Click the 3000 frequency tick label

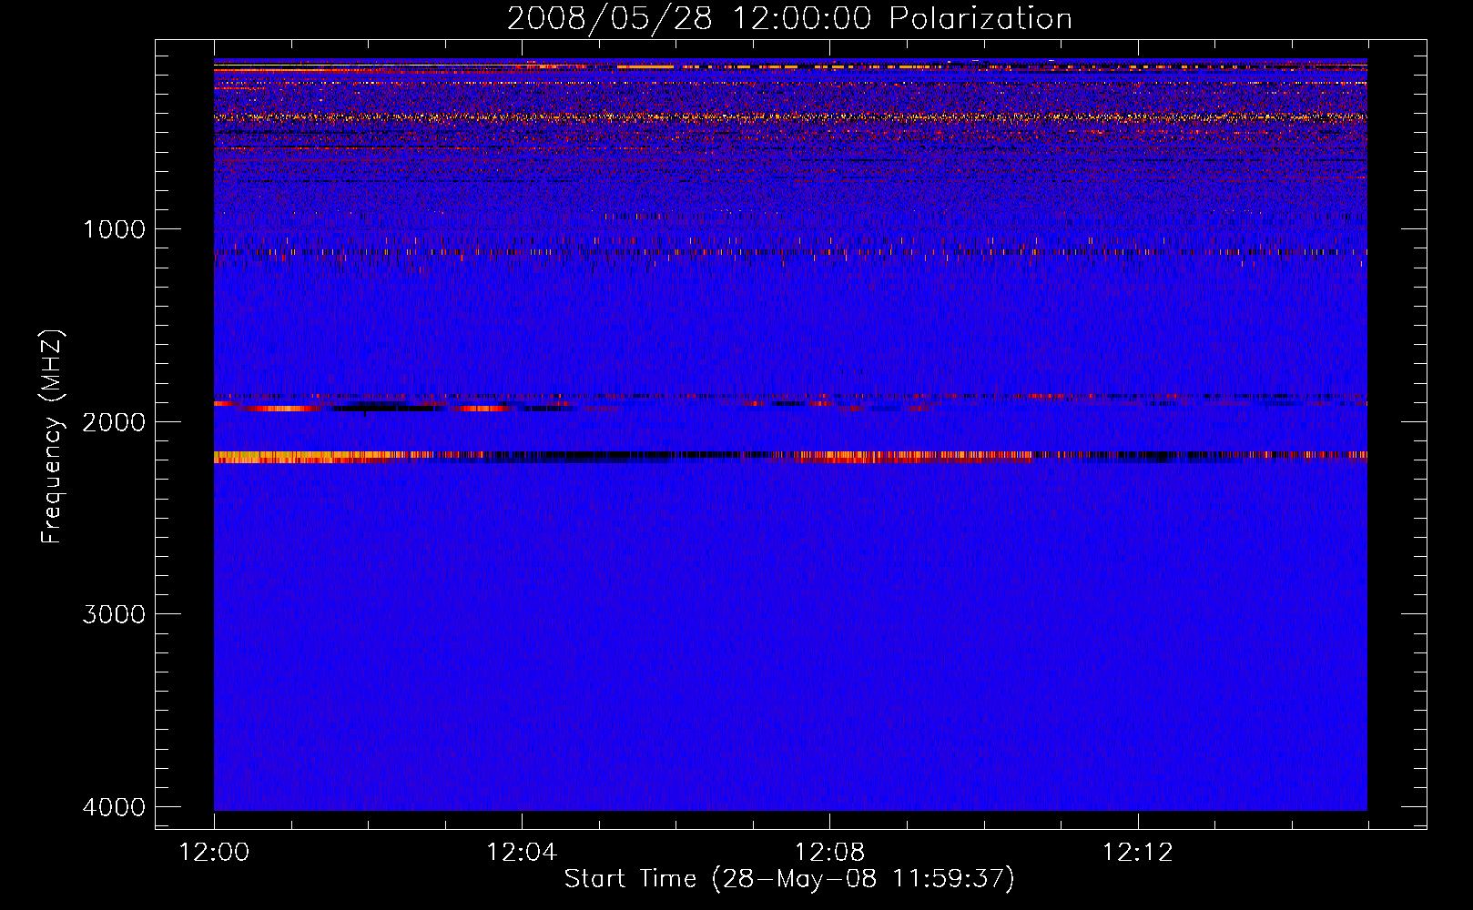114,614
